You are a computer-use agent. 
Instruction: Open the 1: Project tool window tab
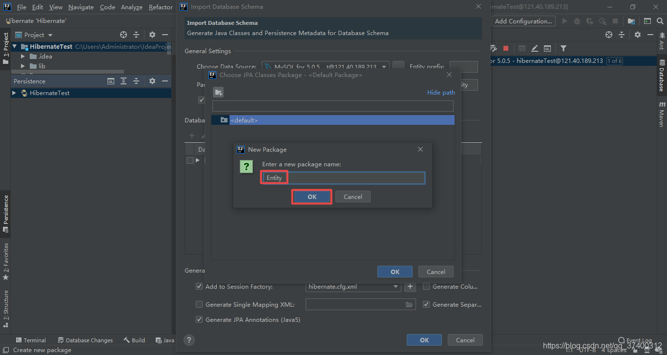5,48
